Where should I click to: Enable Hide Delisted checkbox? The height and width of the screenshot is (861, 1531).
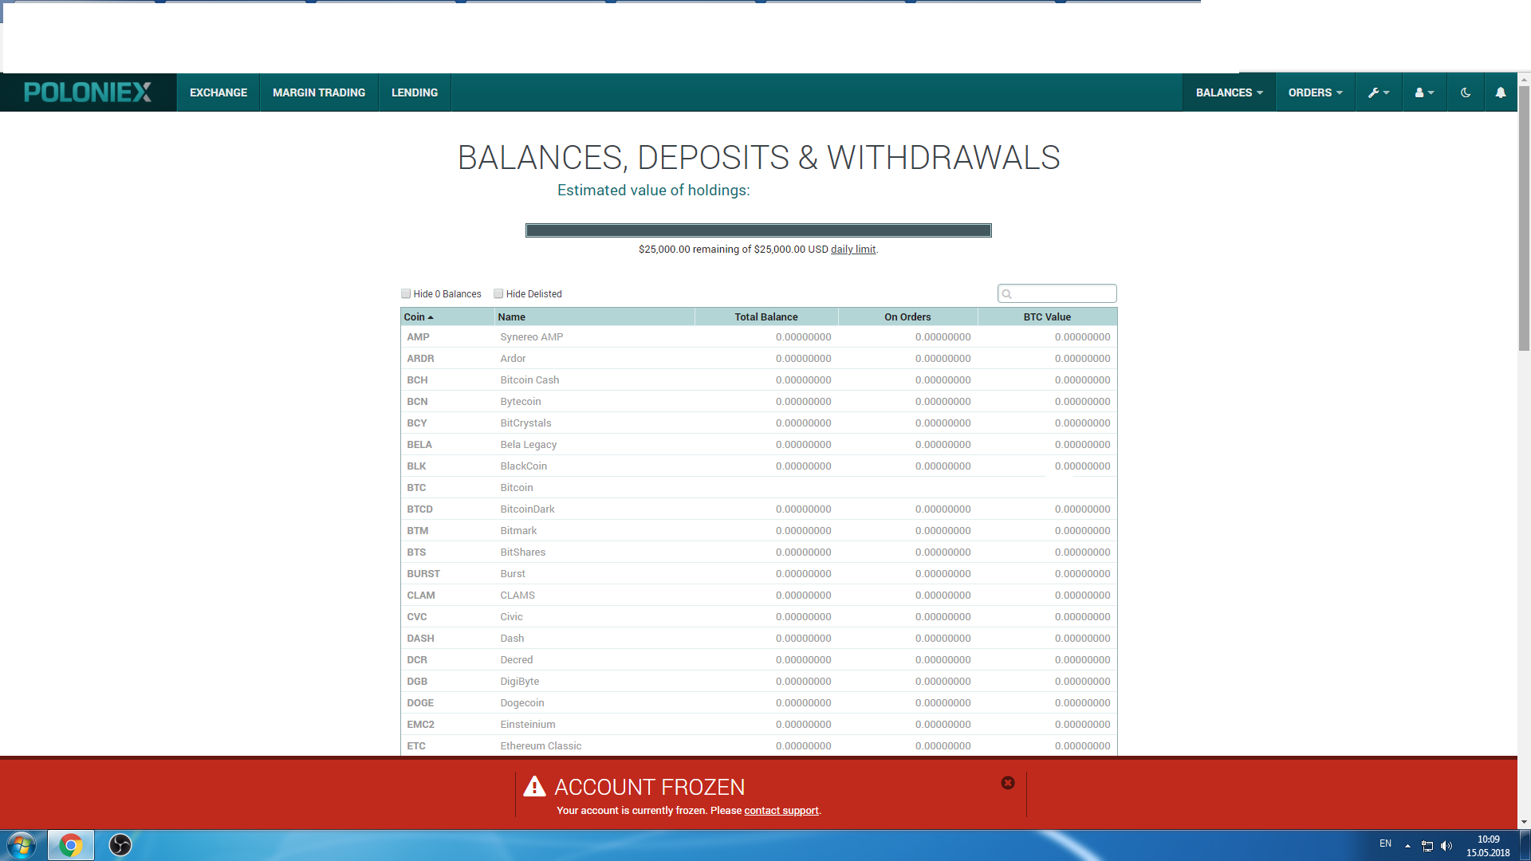498,293
